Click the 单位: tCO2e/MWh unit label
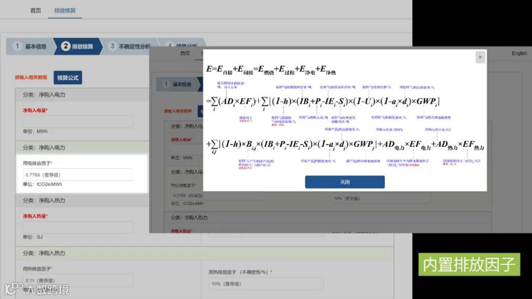 pos(42,184)
